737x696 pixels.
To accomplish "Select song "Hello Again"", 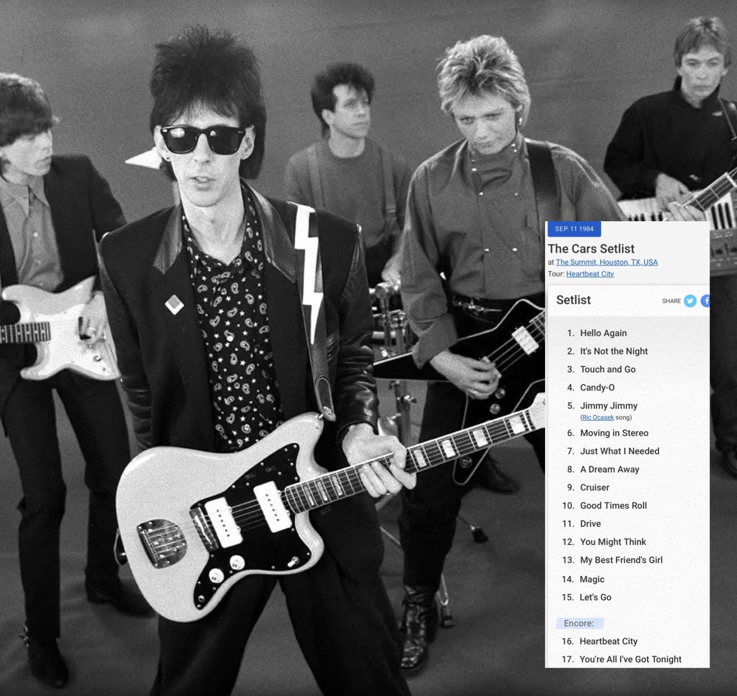I will (x=603, y=333).
